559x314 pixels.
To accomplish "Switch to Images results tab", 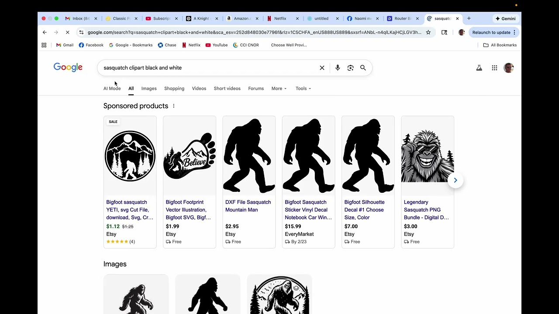I will pos(149,89).
